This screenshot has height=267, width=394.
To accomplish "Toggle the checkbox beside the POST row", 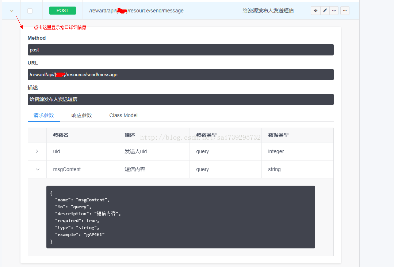I will 30,11.
